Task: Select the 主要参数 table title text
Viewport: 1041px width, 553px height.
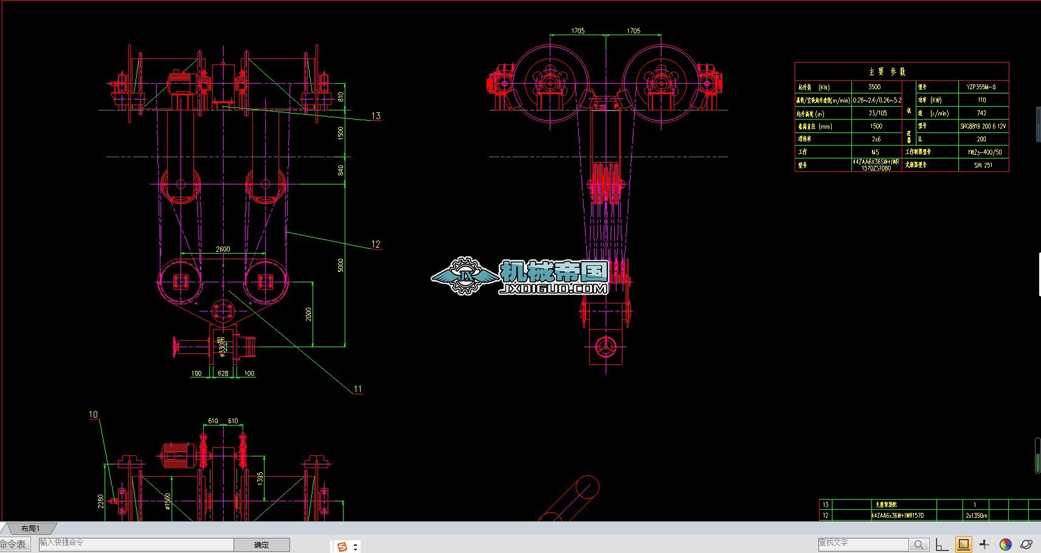Action: (x=887, y=72)
